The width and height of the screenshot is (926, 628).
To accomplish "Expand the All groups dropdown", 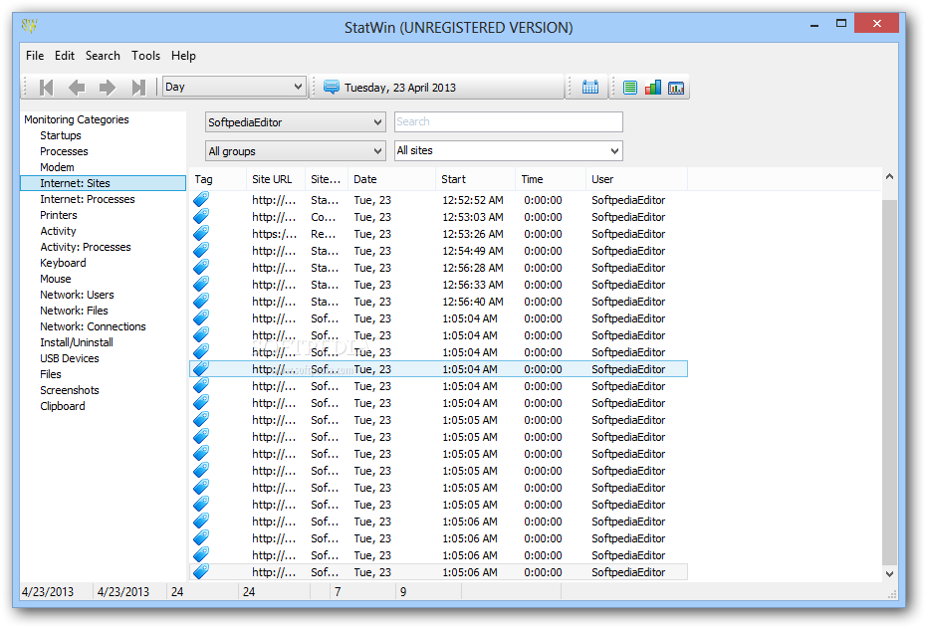I will pyautogui.click(x=296, y=151).
